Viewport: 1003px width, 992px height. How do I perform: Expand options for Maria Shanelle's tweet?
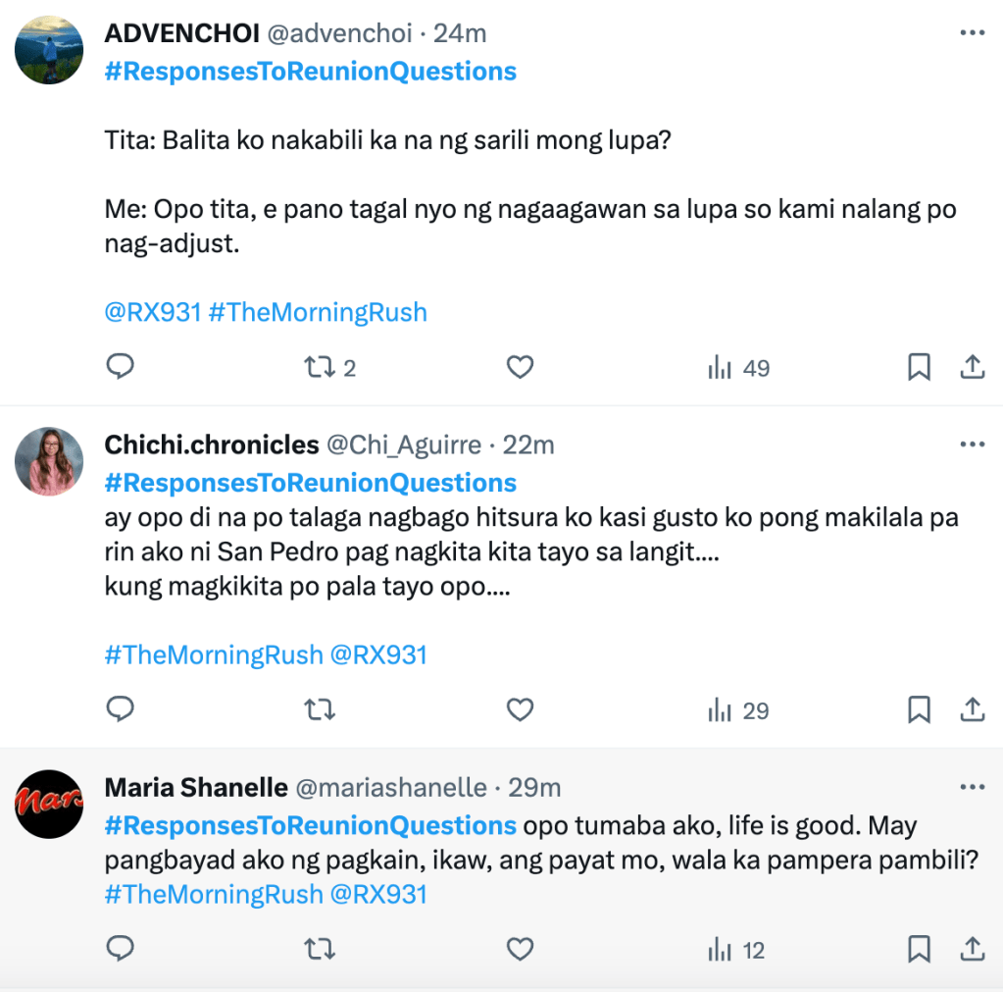[972, 787]
